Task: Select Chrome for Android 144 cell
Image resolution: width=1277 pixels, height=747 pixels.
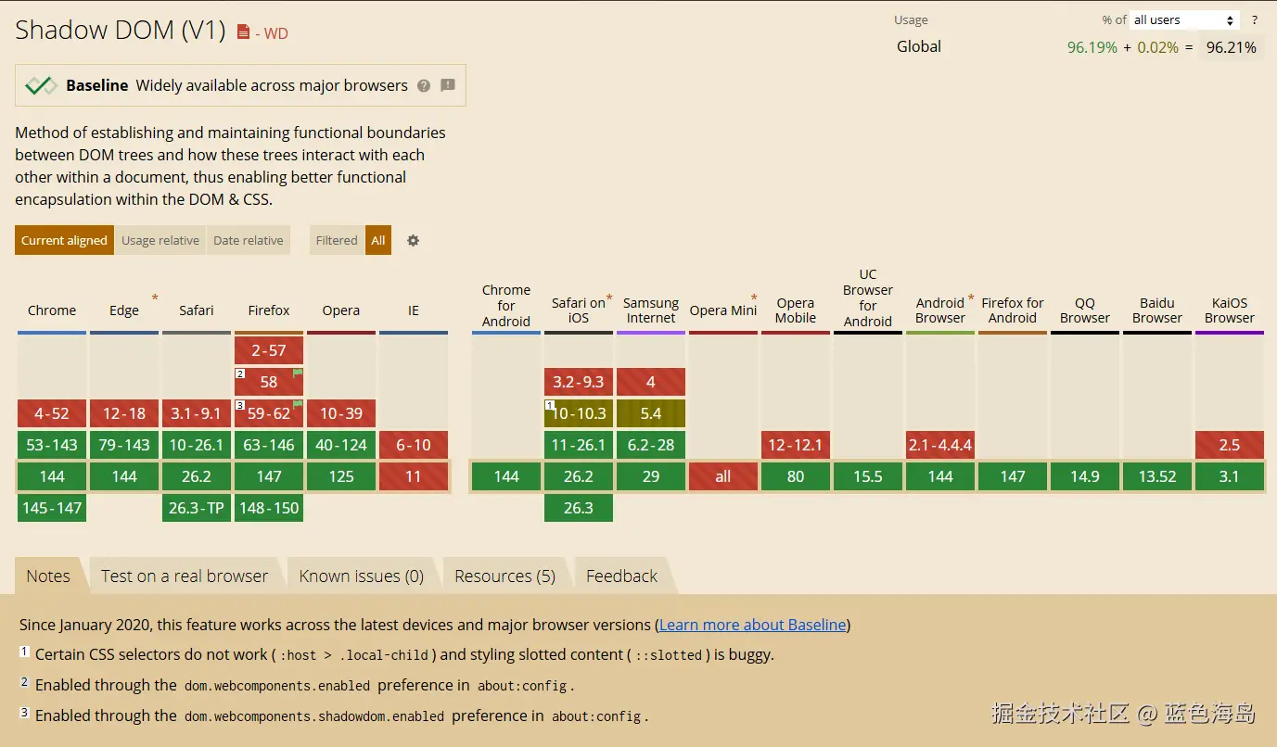Action: [506, 476]
